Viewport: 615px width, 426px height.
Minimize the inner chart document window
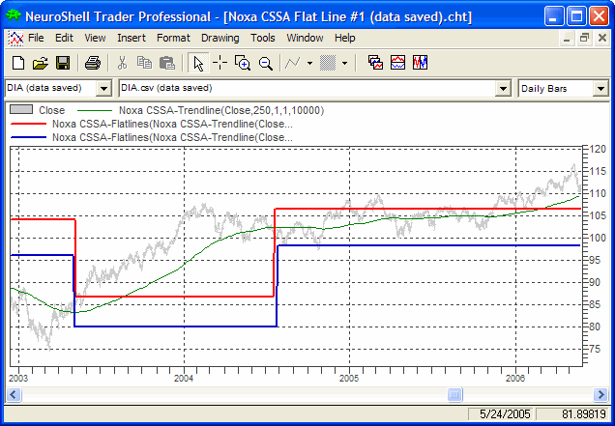coord(567,38)
